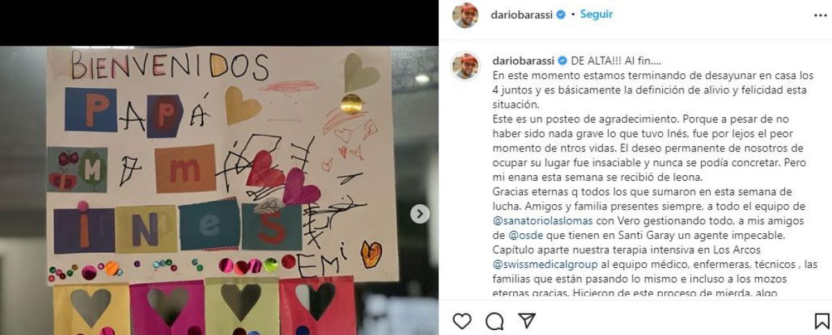The width and height of the screenshot is (832, 335).
Task: Open comments with the speech bubble icon
Action: coord(494,321)
